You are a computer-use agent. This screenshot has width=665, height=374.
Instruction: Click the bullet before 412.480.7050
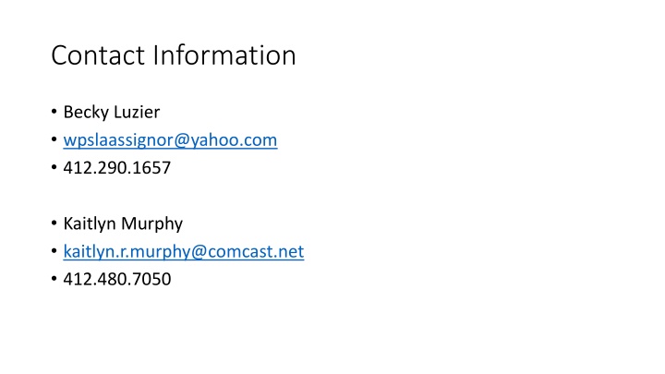[54, 279]
